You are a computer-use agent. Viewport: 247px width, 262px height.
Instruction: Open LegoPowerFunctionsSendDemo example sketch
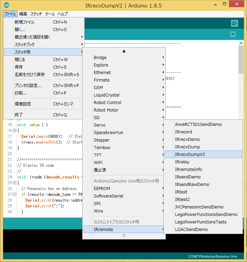point(203,215)
